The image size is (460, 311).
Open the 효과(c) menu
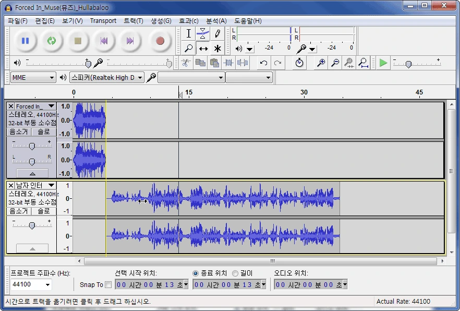pos(188,21)
